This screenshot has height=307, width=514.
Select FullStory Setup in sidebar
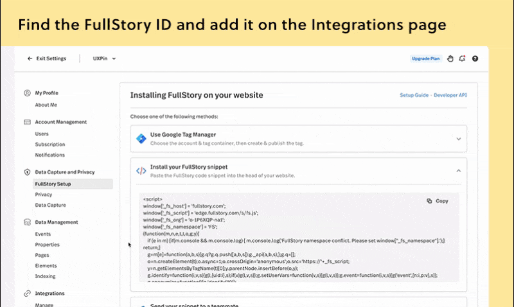point(73,184)
